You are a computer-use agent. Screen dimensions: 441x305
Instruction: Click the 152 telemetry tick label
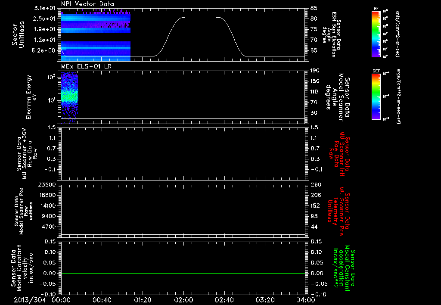click(315, 205)
